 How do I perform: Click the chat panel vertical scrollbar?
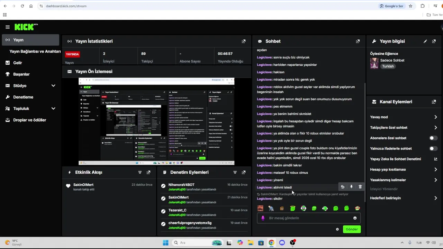[x=365, y=142]
